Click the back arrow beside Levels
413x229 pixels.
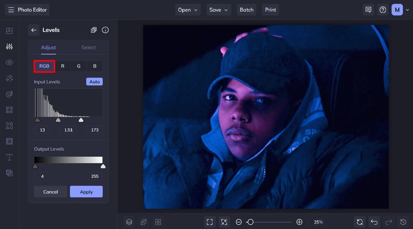[x=34, y=30]
